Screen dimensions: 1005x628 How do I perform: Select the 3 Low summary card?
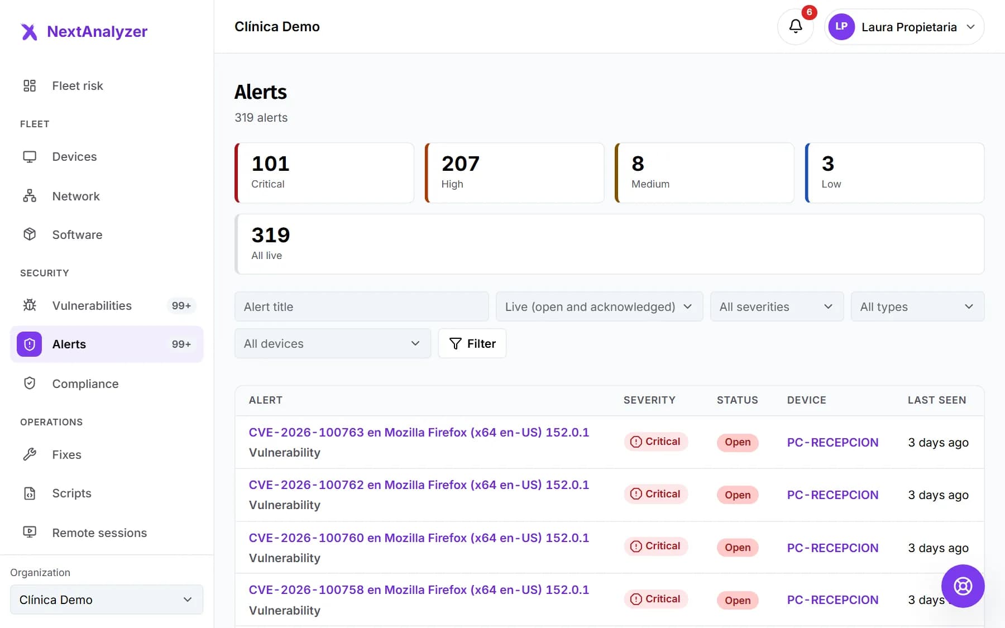click(894, 172)
